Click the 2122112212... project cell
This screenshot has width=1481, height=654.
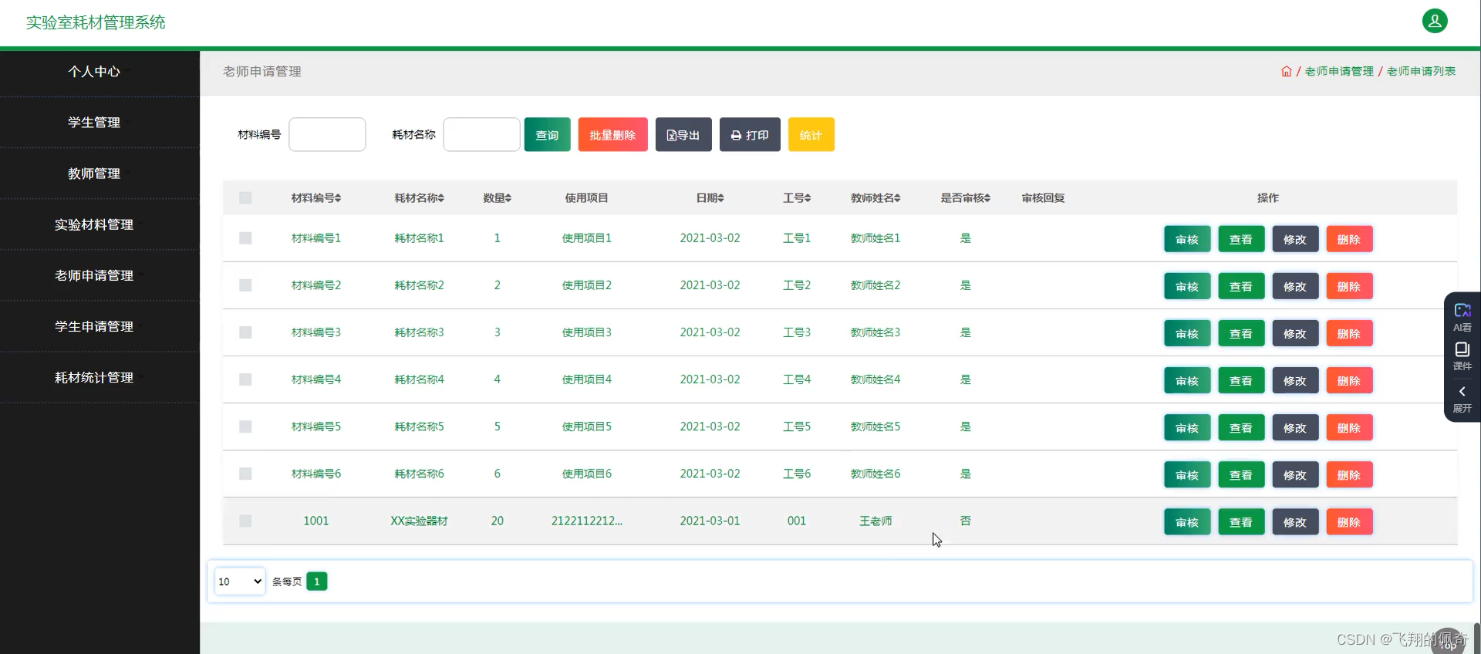tap(586, 521)
